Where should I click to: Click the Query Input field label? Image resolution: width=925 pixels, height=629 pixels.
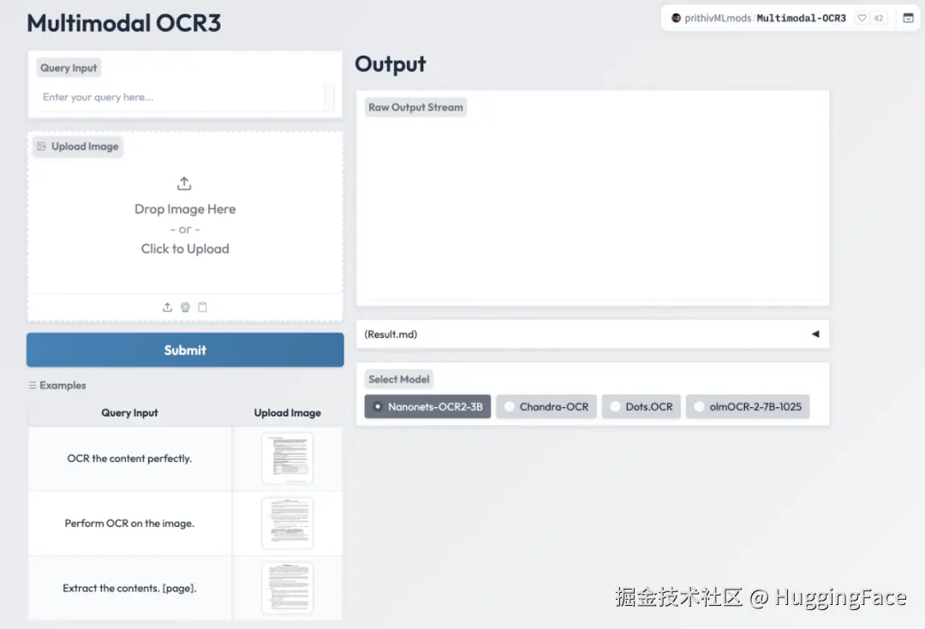pyautogui.click(x=69, y=68)
